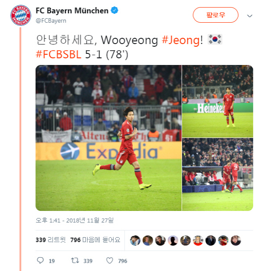Click the retweet arrows icon
The height and width of the screenshot is (271, 267).
(75, 260)
